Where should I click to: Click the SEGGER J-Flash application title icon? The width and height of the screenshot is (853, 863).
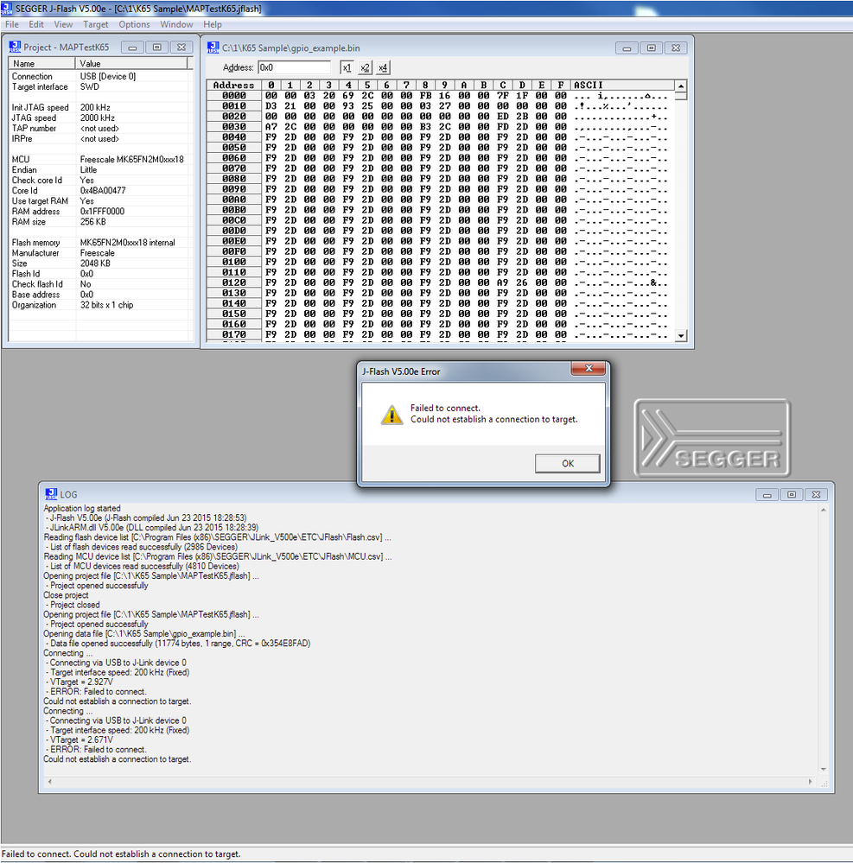(x=7, y=9)
